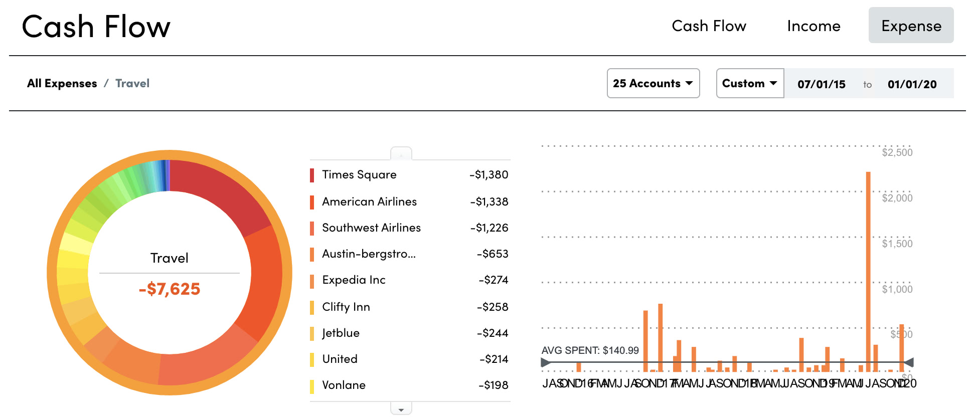Click the -$653 amount for Austin-bergstro
The height and width of the screenshot is (418, 976).
click(493, 254)
